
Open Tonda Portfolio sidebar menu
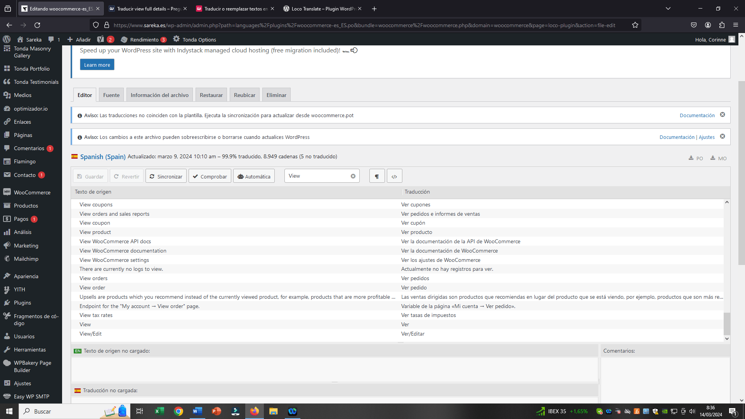click(31, 69)
